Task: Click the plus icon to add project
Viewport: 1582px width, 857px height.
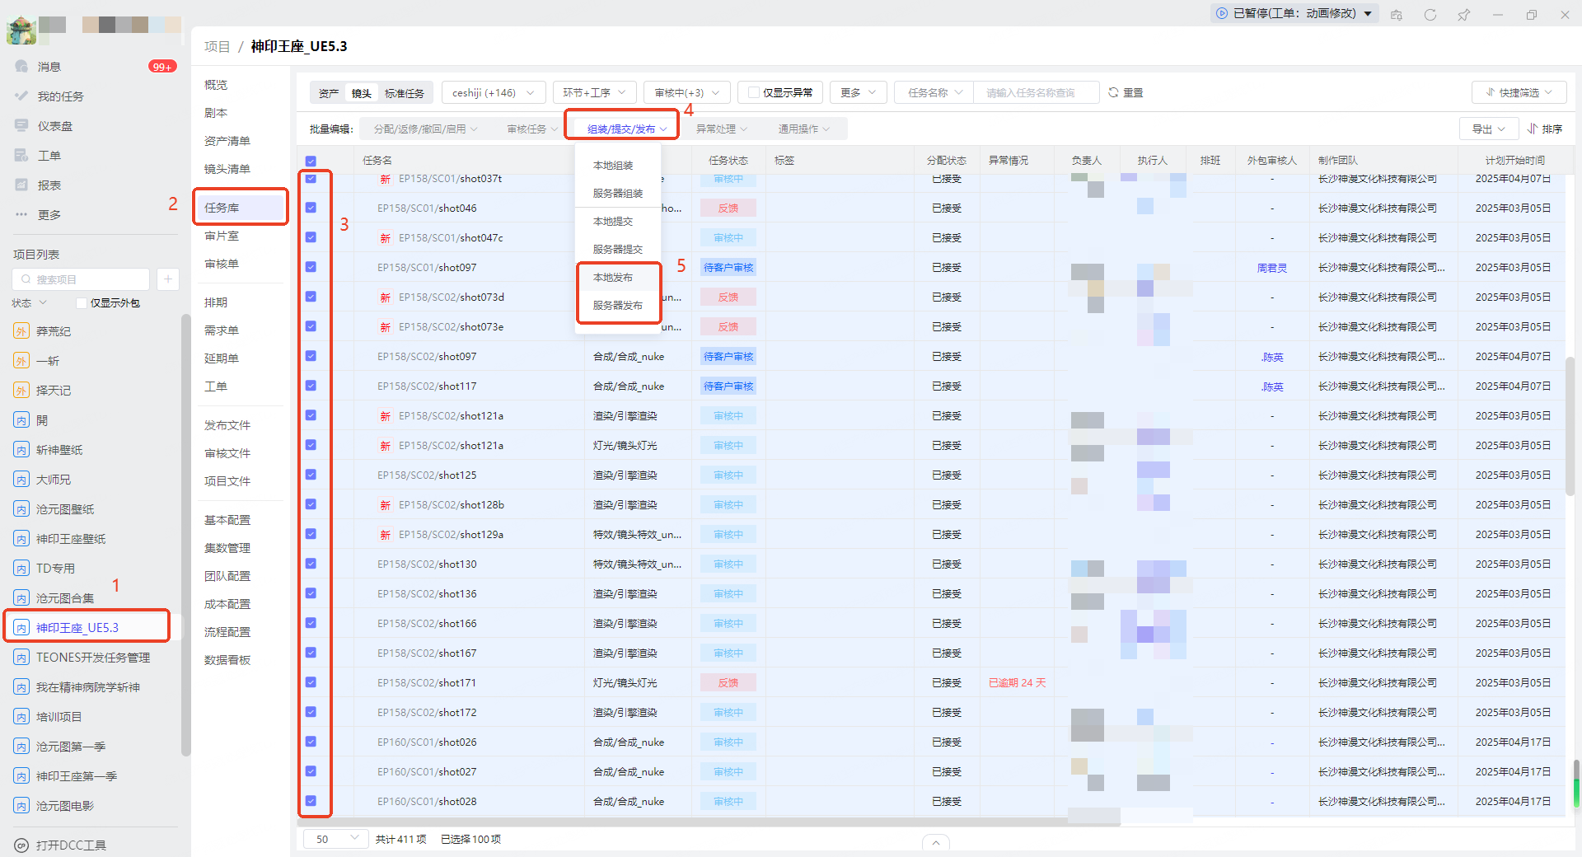Action: coord(167,279)
